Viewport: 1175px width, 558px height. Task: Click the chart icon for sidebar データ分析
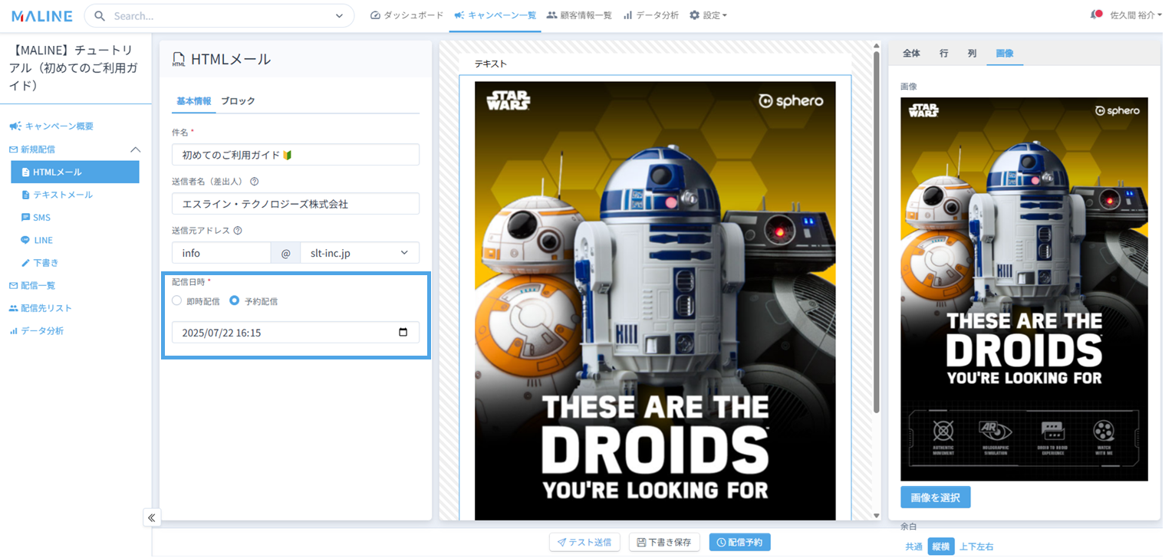[x=13, y=331]
